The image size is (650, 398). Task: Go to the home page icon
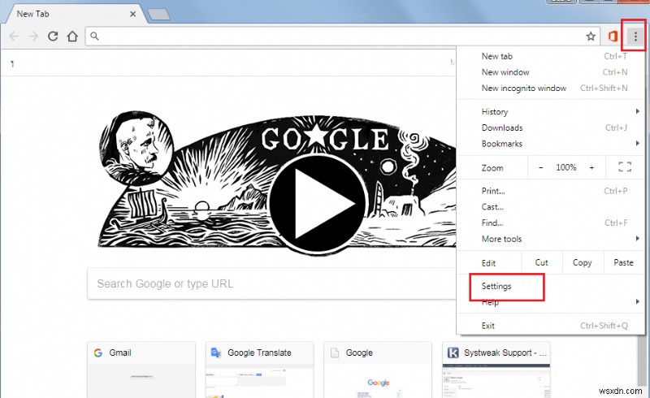tap(72, 37)
